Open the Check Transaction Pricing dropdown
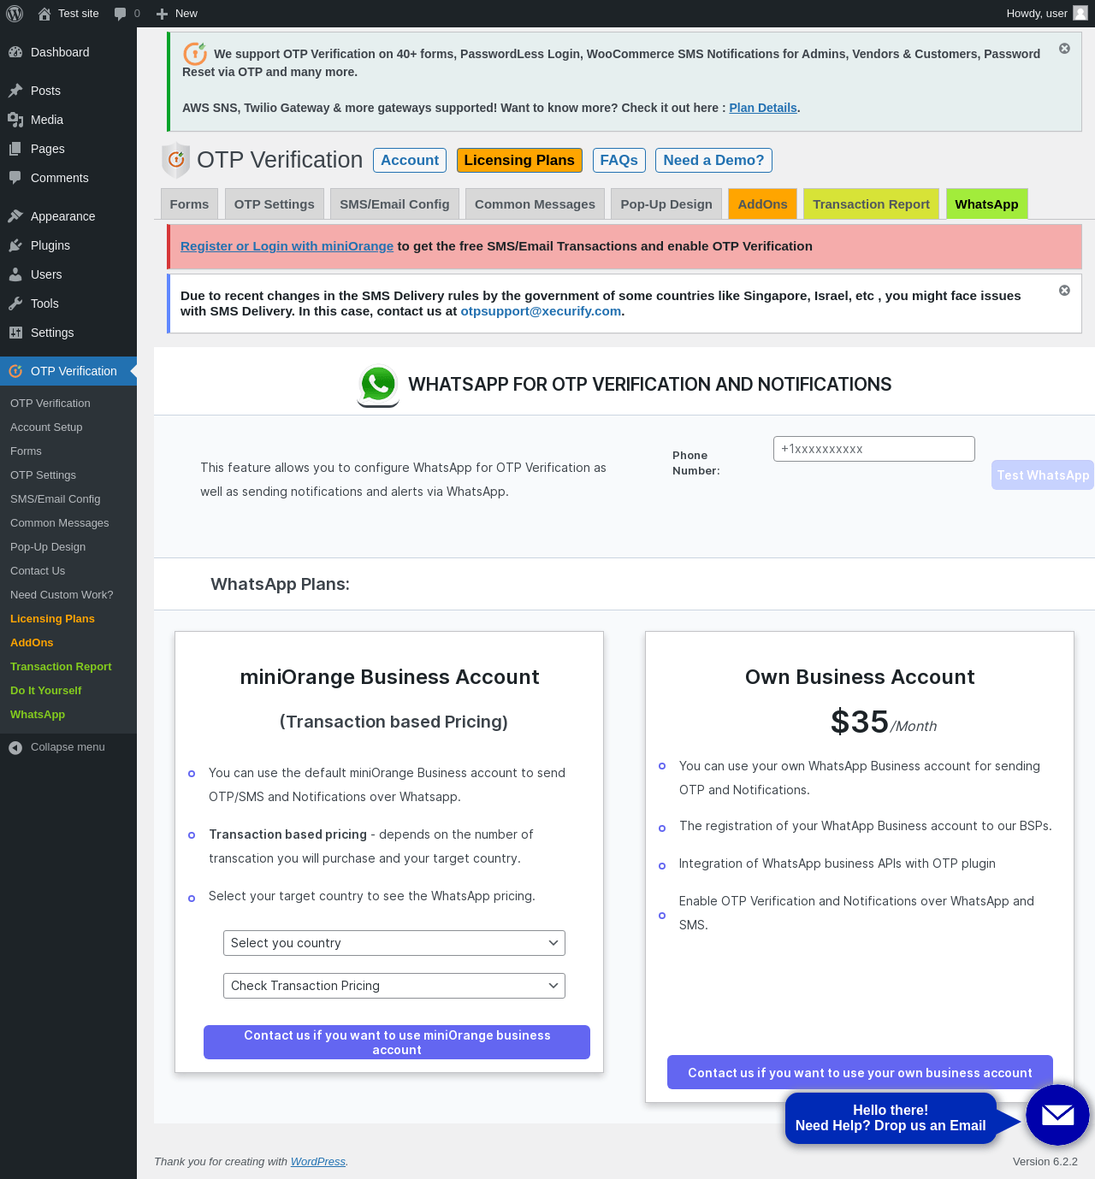Viewport: 1095px width, 1179px height. tap(394, 986)
